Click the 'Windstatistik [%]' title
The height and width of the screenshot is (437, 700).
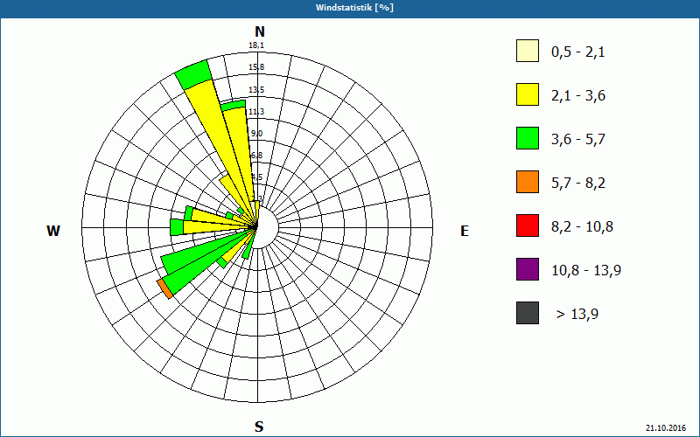[354, 8]
